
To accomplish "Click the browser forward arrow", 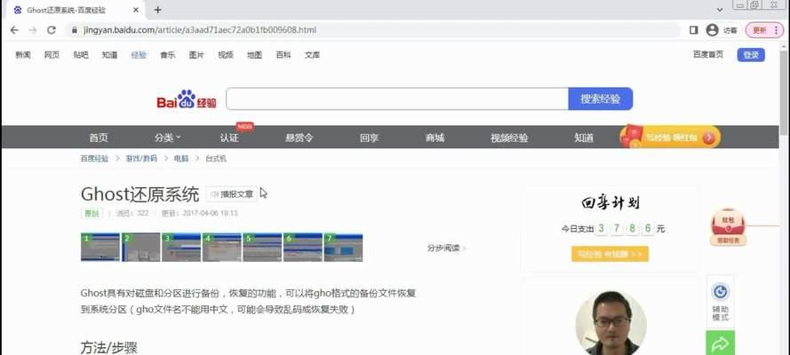I will (33, 30).
